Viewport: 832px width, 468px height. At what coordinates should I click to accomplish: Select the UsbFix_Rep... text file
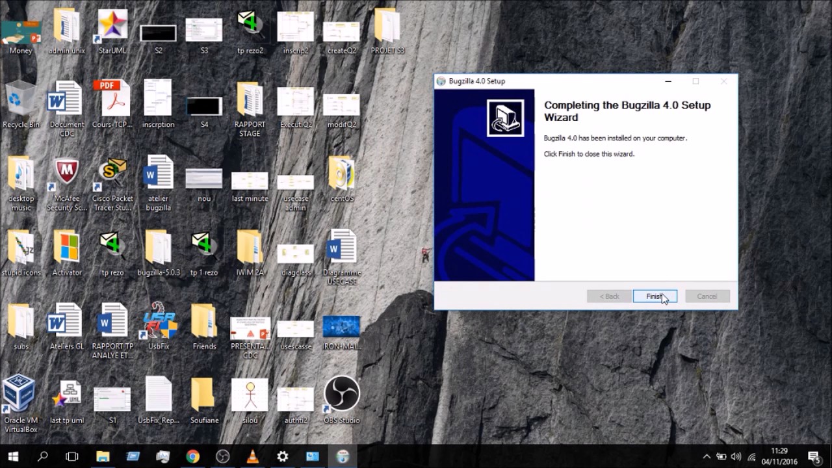tap(159, 402)
